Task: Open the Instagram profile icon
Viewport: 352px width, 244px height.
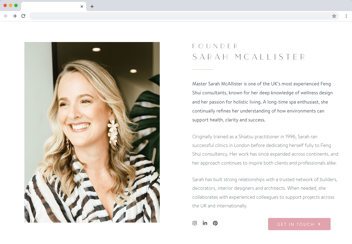Action: [x=195, y=223]
